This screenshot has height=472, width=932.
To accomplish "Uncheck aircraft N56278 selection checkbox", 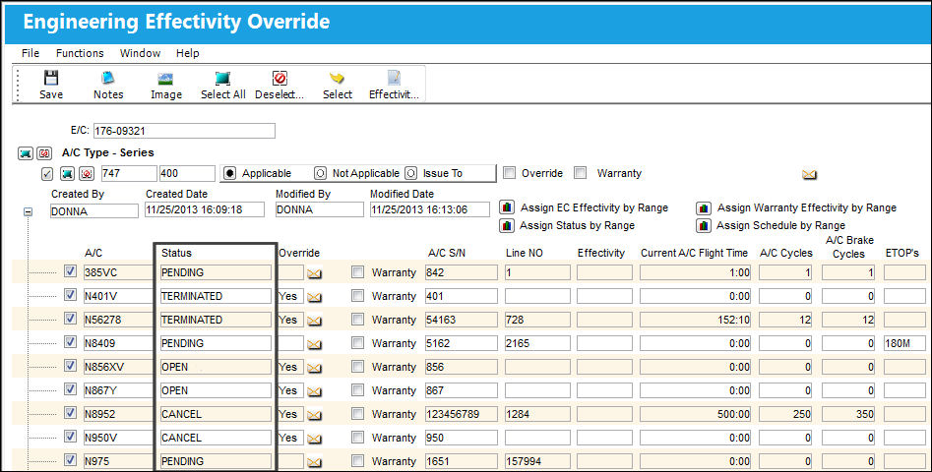I will coord(70,319).
